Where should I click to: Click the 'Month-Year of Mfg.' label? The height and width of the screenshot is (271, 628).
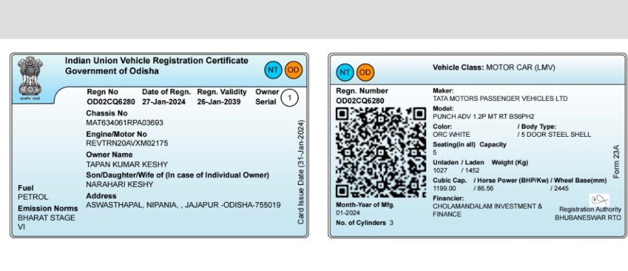(x=365, y=205)
